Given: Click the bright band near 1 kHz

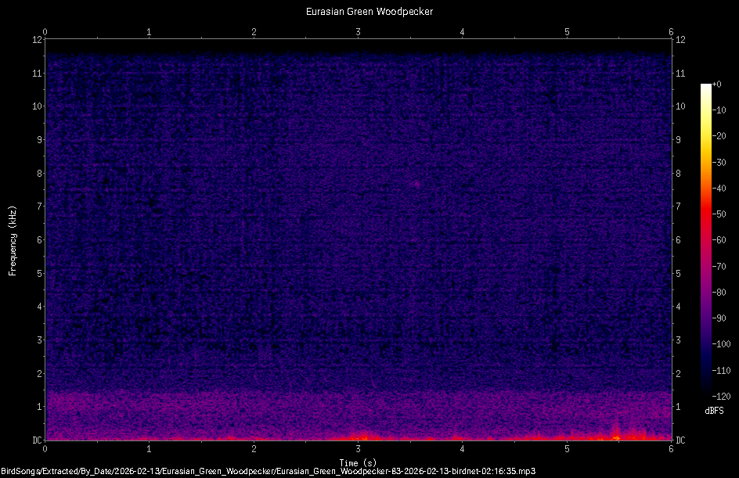Looking at the screenshot, I should click(x=359, y=404).
